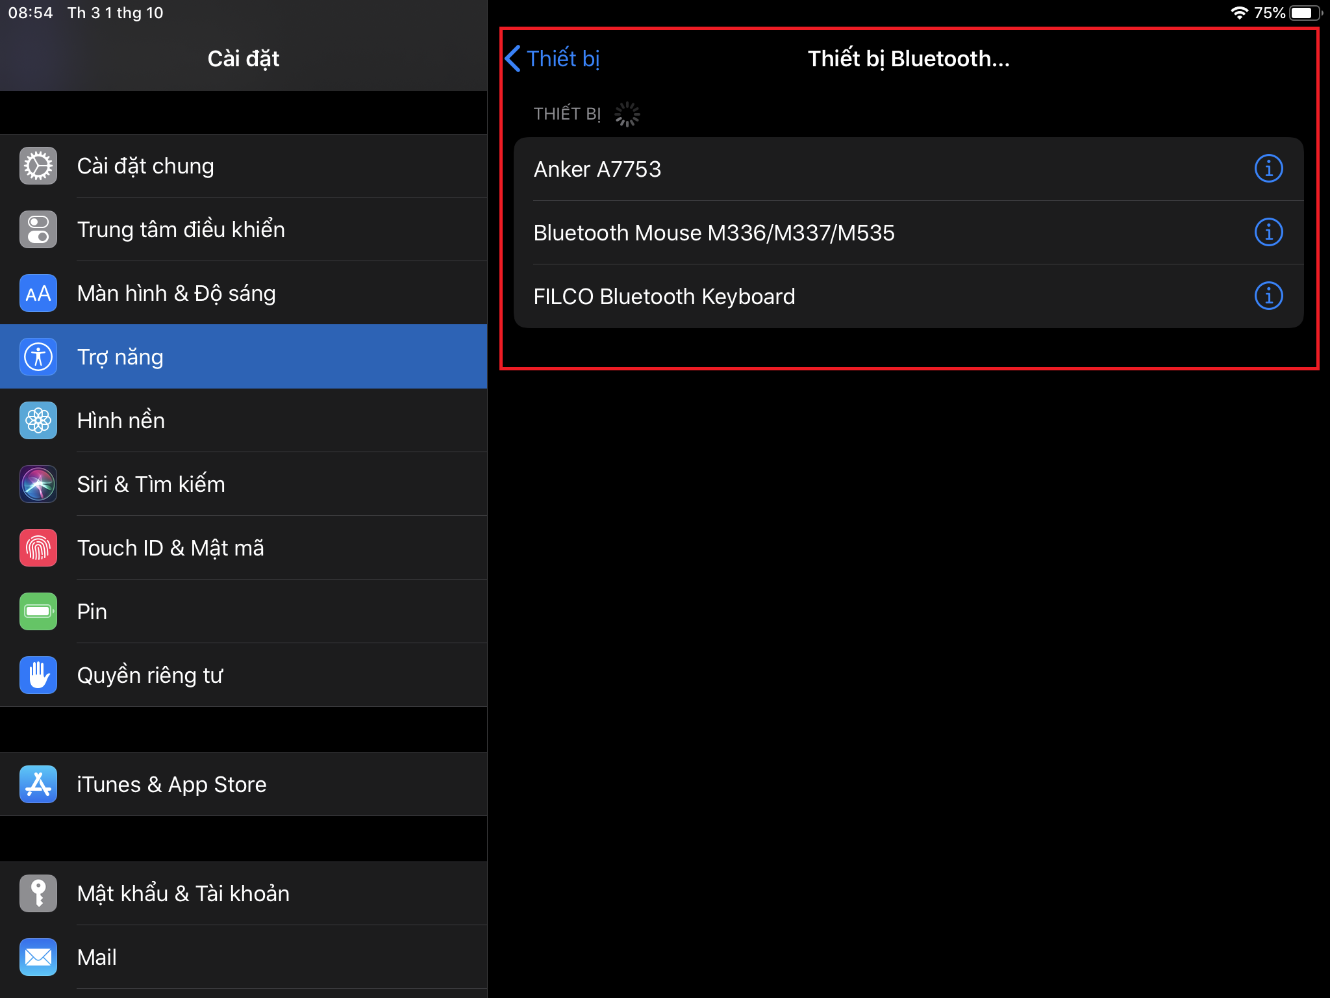Go back to Thiết bị
Viewport: 1330px width, 998px height.
pyautogui.click(x=553, y=58)
